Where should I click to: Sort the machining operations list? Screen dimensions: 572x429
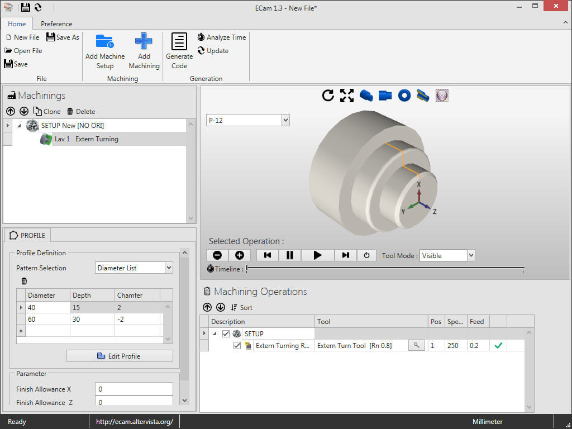(241, 307)
